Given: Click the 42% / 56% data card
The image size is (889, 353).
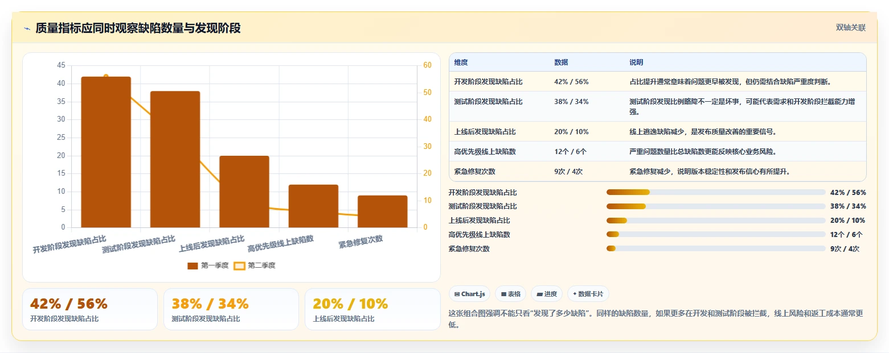Looking at the screenshot, I should [90, 309].
